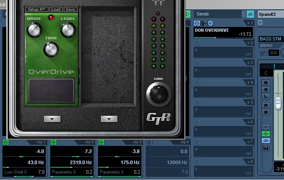Adjust the DON OVERDRIVE send level slider
The width and height of the screenshot is (284, 180).
click(223, 38)
